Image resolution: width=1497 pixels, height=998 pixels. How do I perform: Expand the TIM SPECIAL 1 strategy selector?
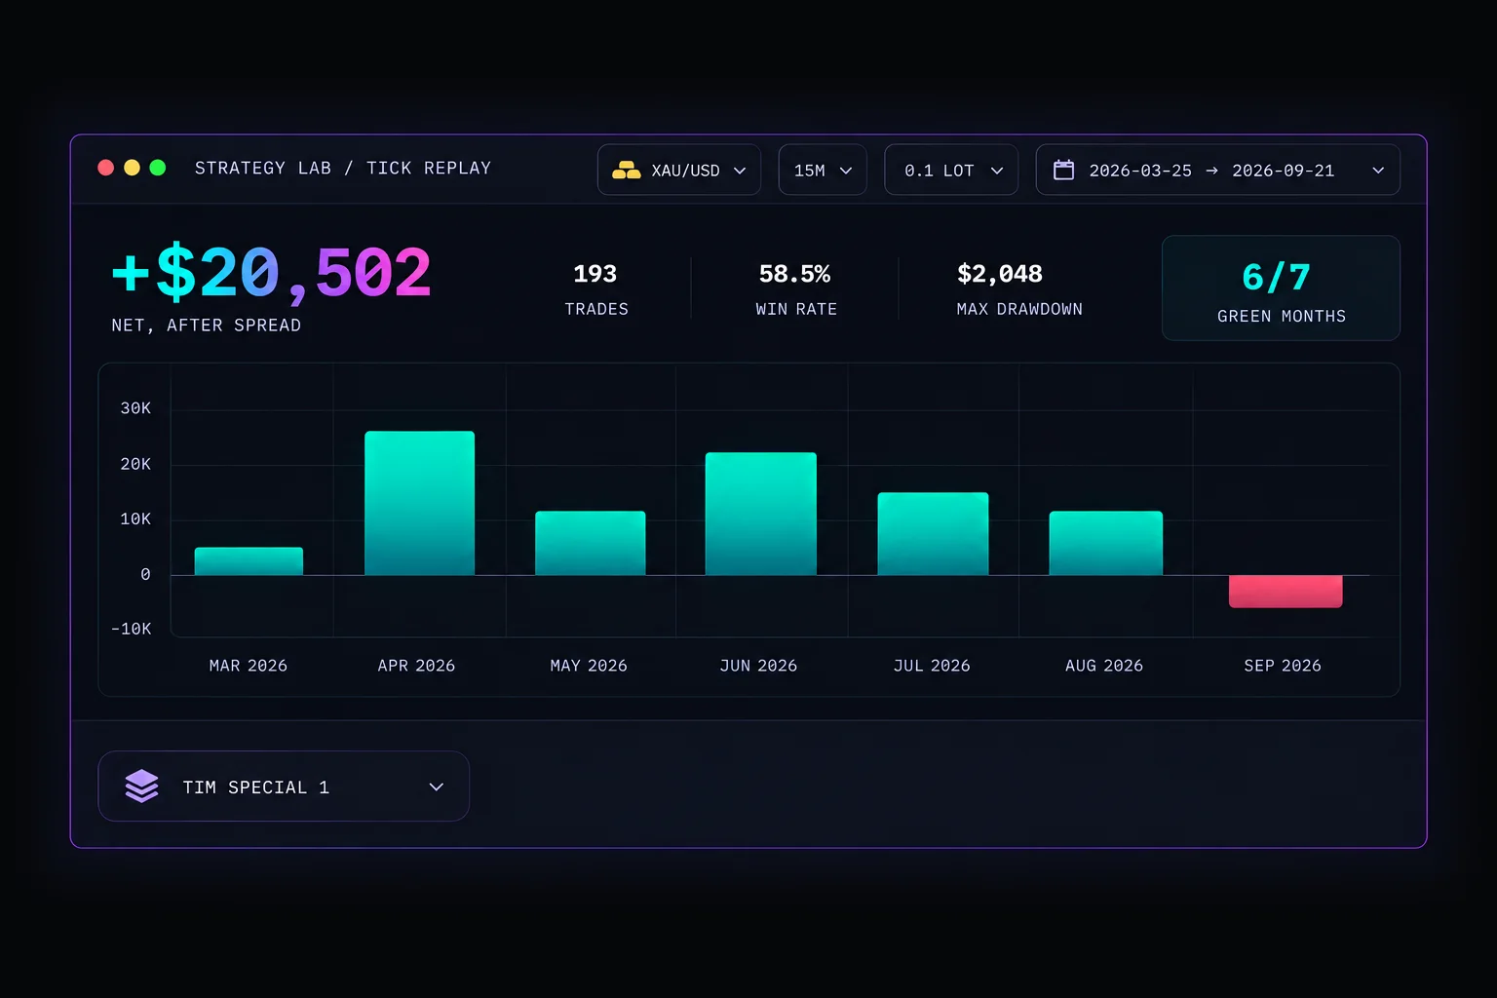(284, 787)
